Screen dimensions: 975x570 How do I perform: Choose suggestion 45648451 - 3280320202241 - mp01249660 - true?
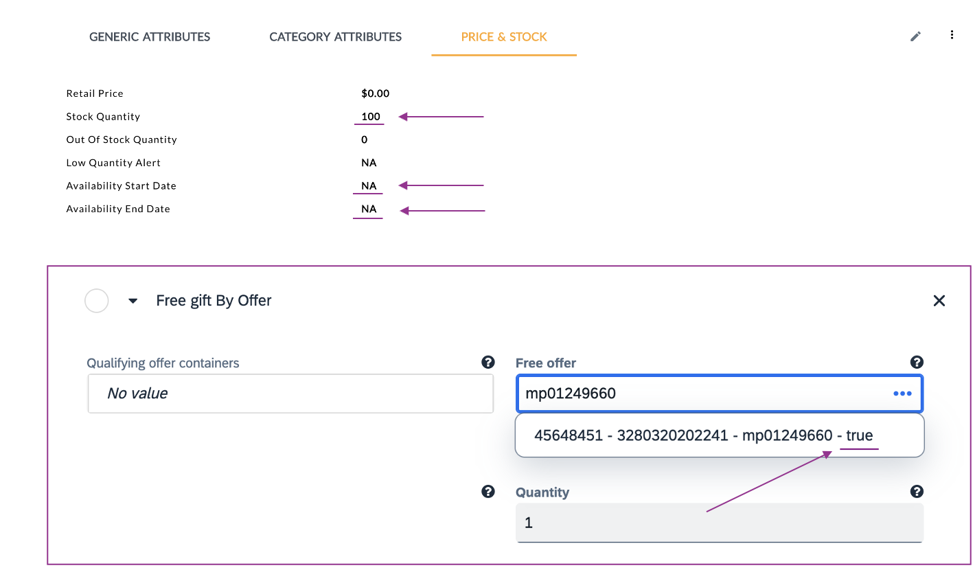pyautogui.click(x=703, y=435)
